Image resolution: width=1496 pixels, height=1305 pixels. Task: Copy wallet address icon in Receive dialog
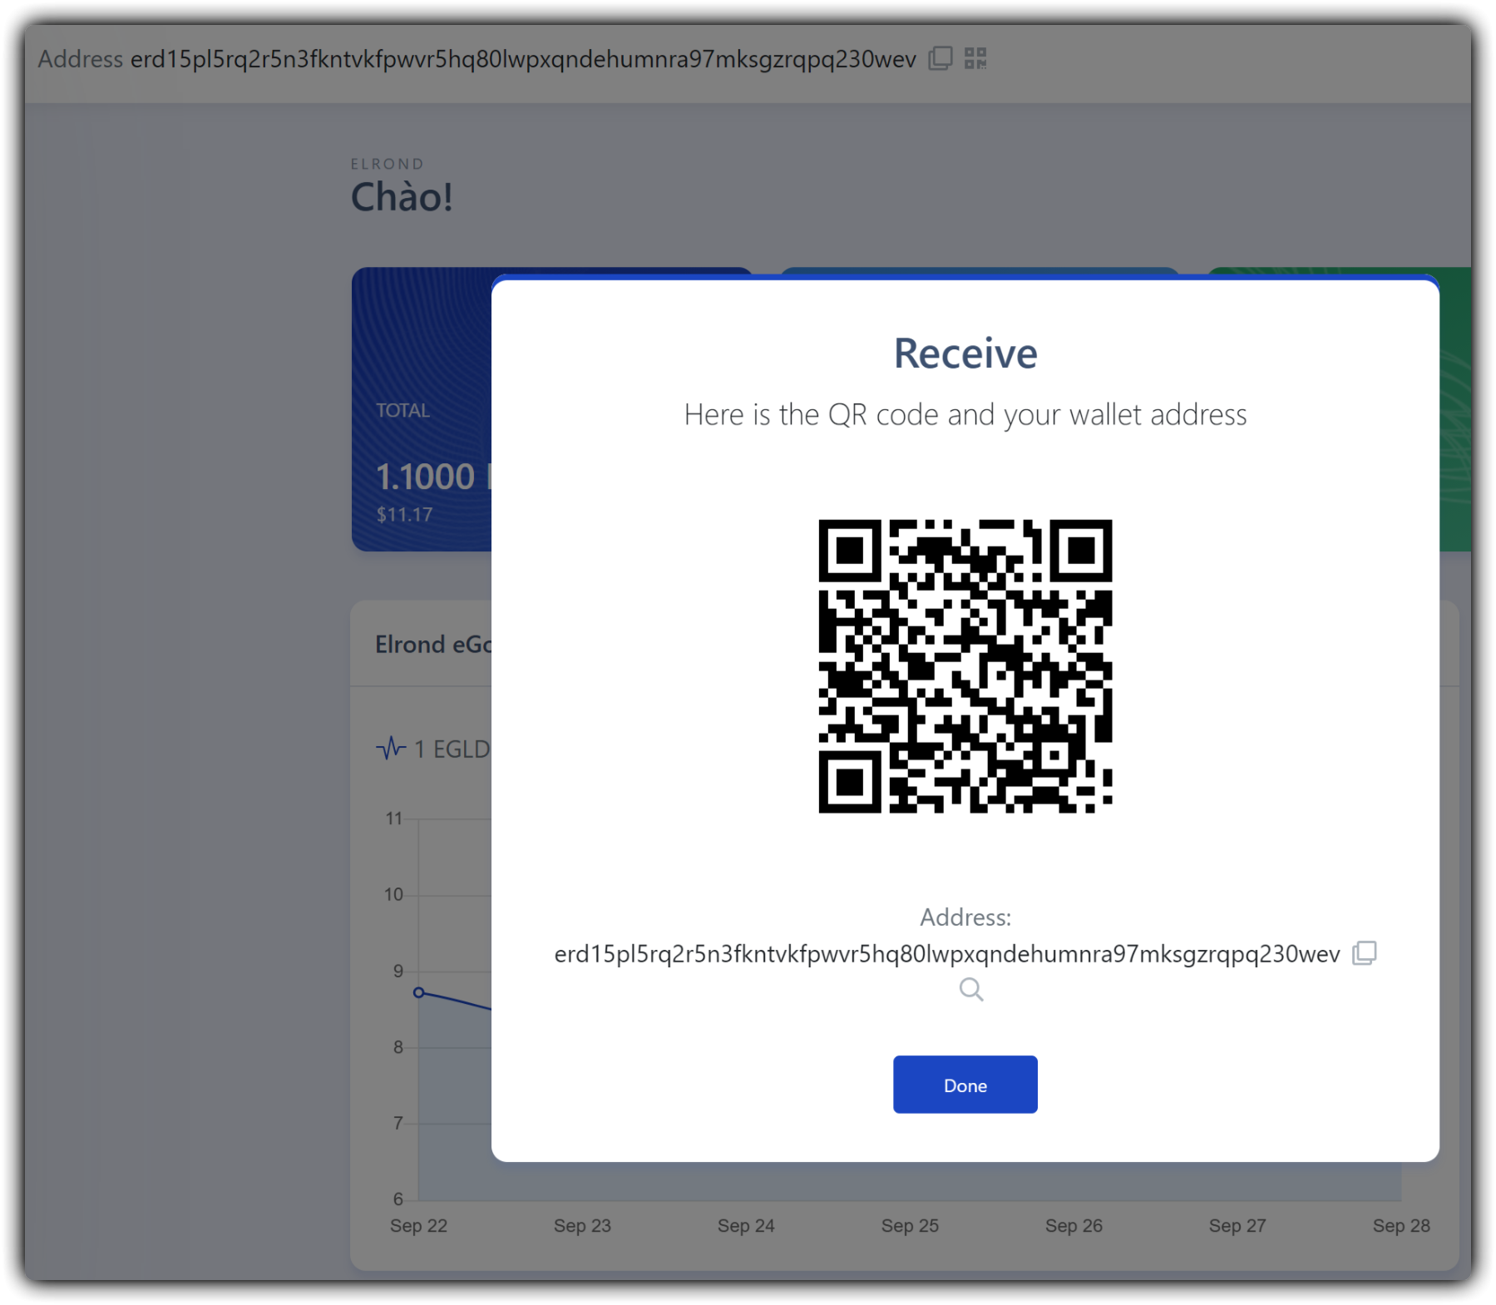point(1365,953)
